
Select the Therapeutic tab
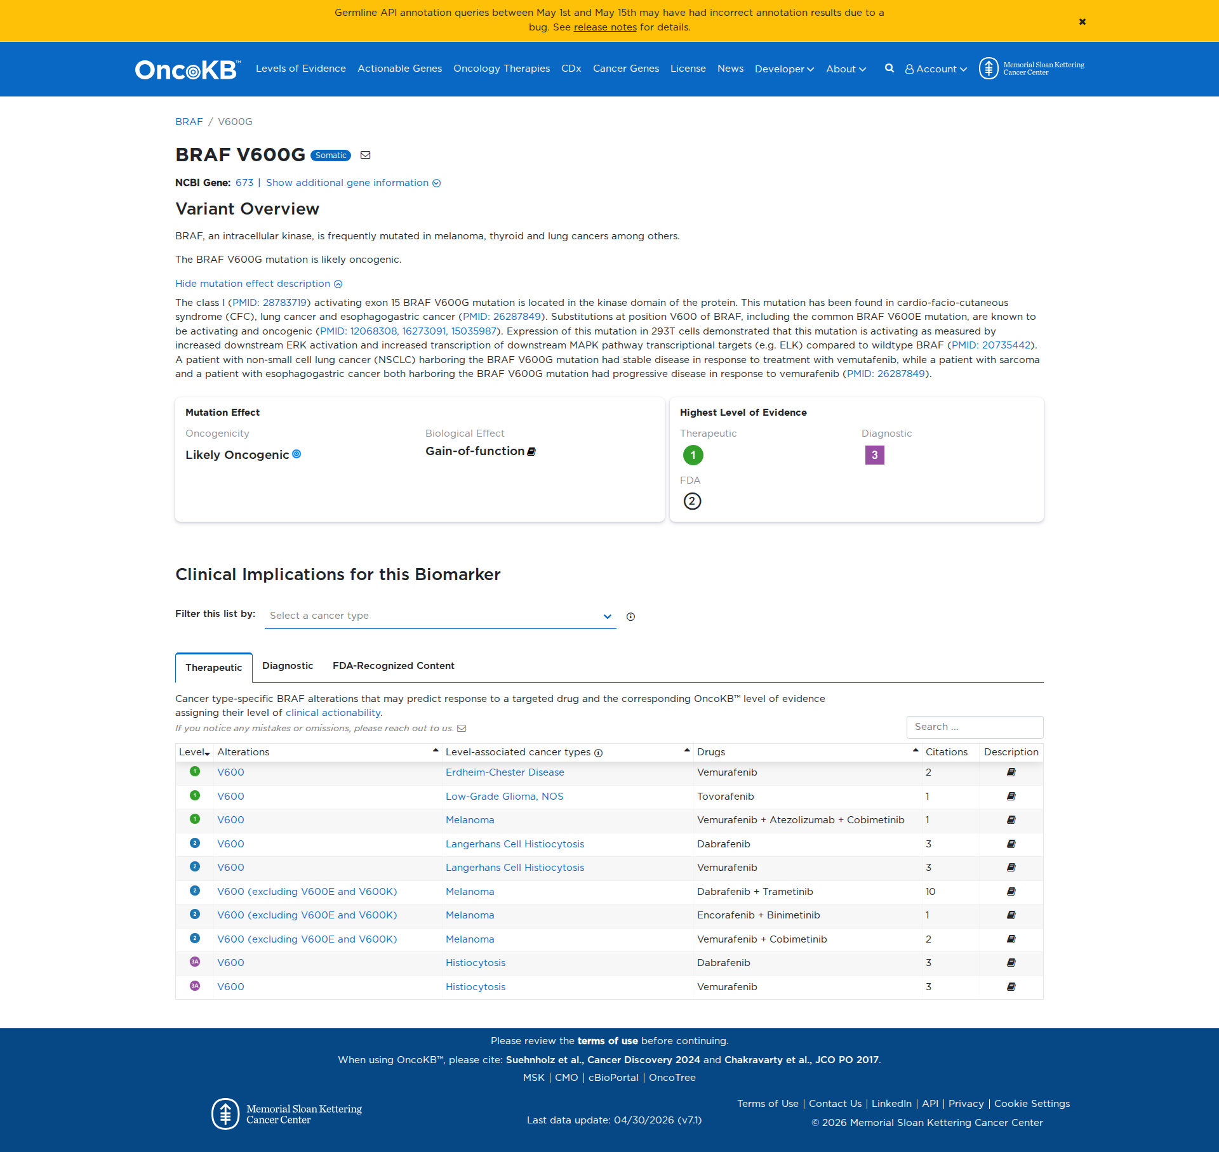214,668
